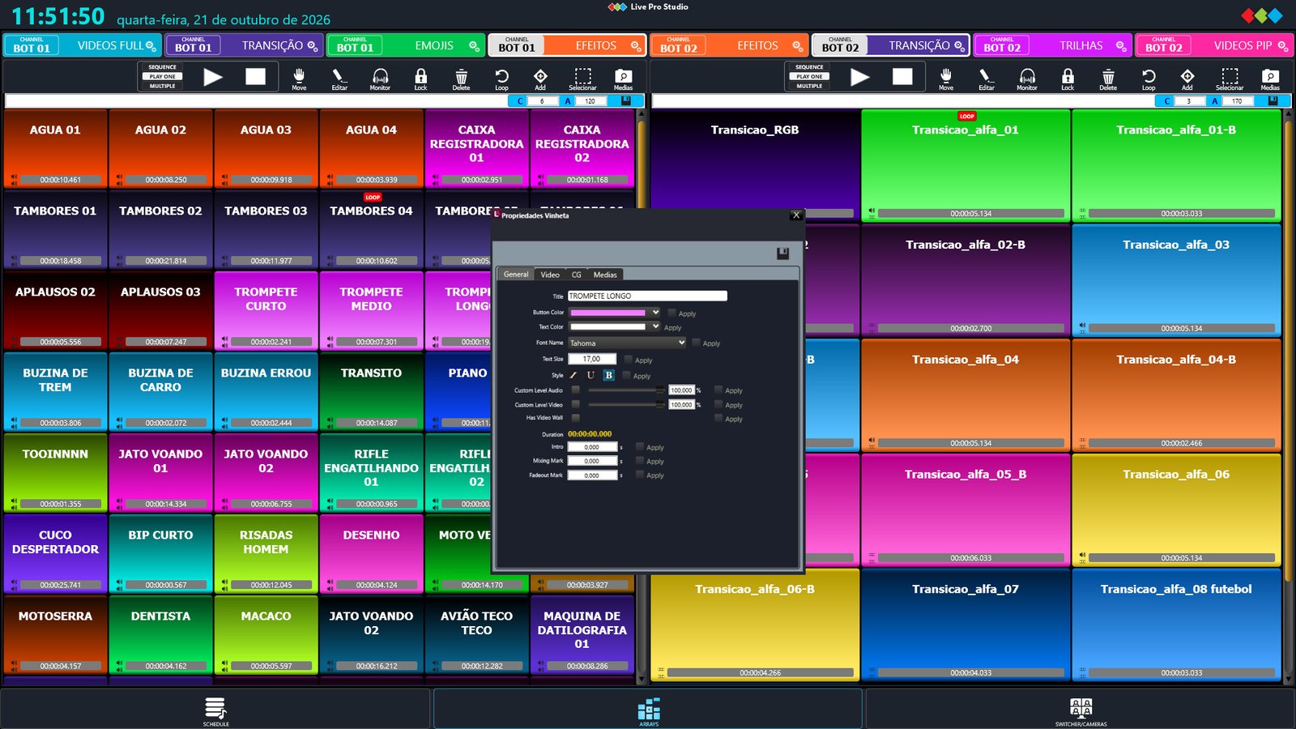Enable the Loop tool in left panel
Image resolution: width=1296 pixels, height=729 pixels.
[501, 78]
